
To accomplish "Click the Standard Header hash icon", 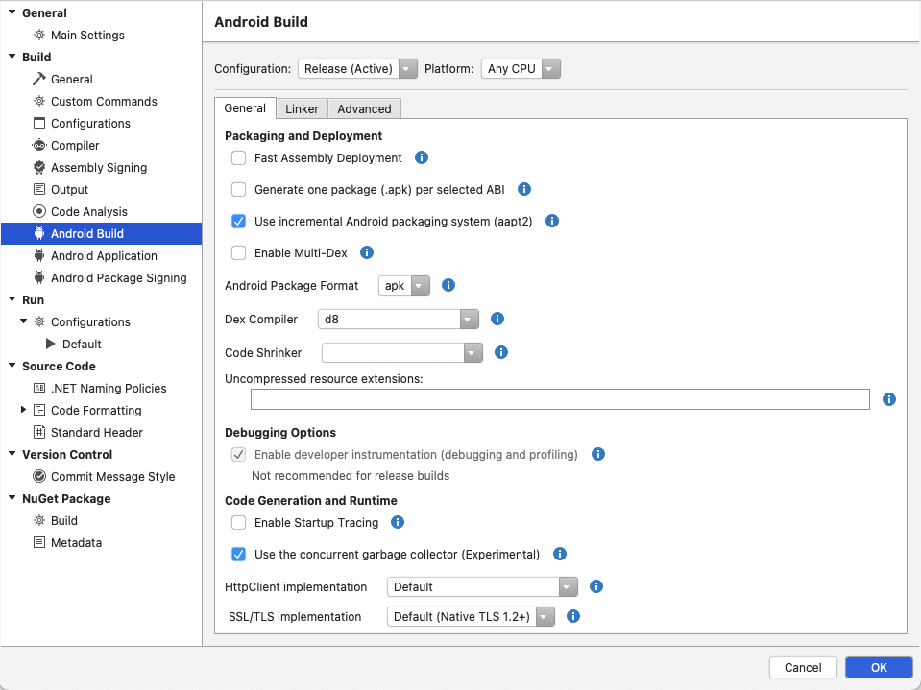I will click(x=39, y=432).
